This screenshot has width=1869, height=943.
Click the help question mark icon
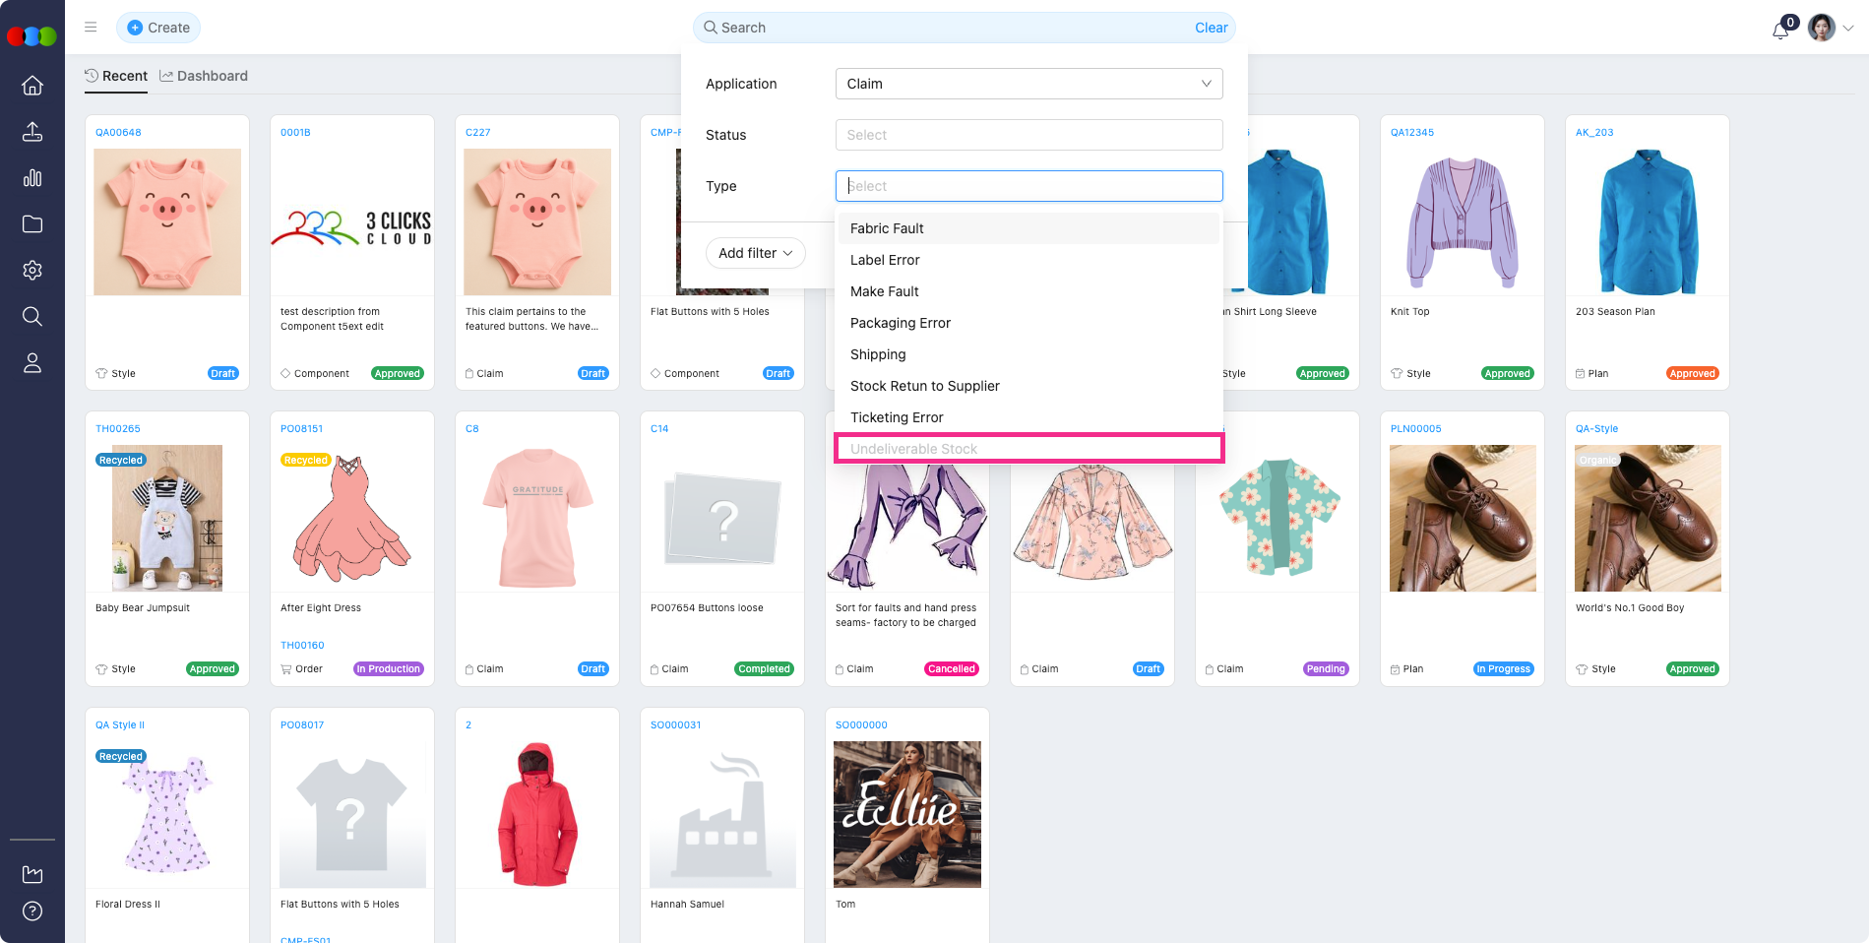pyautogui.click(x=32, y=911)
